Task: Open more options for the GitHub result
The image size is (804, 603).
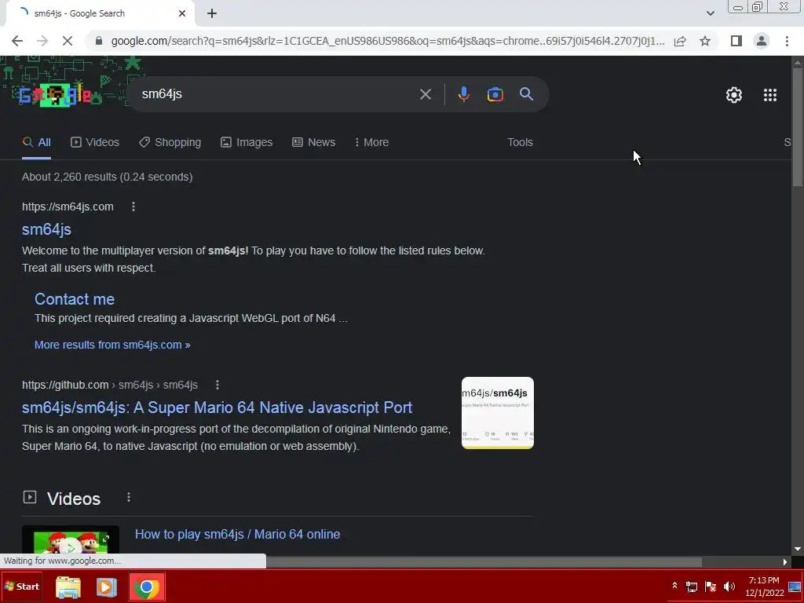Action: click(217, 385)
